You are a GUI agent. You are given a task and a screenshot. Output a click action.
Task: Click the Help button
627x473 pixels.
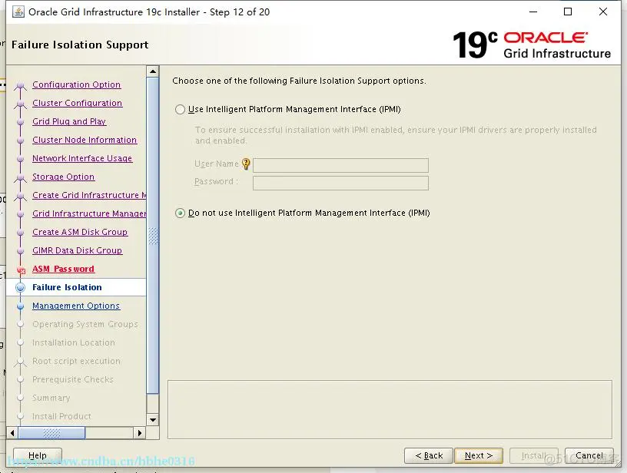(38, 455)
